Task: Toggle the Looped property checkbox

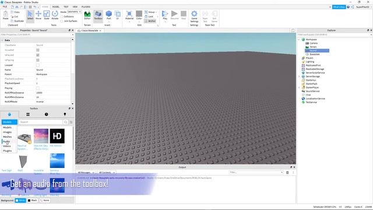Action: click(x=37, y=65)
